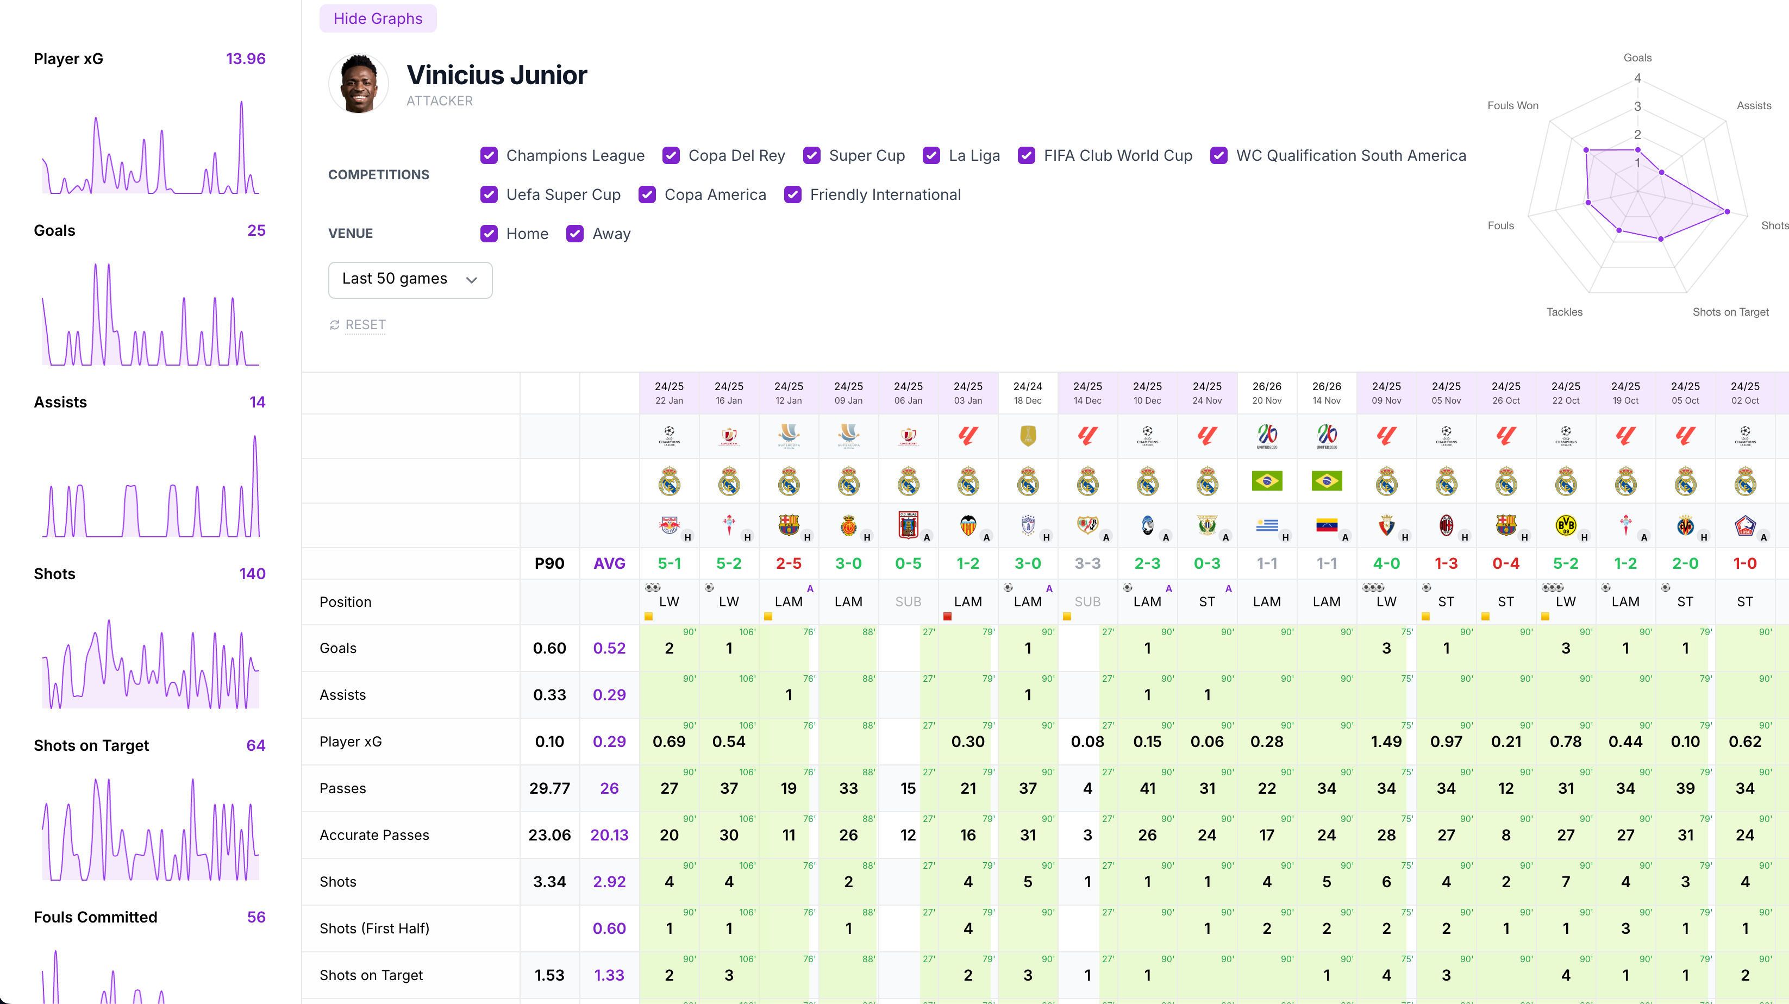Click the Brazil flag for 20 Nov
This screenshot has height=1004, width=1789.
[x=1267, y=480]
